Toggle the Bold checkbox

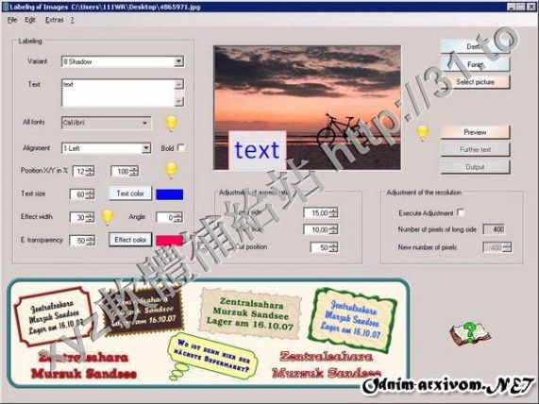181,148
